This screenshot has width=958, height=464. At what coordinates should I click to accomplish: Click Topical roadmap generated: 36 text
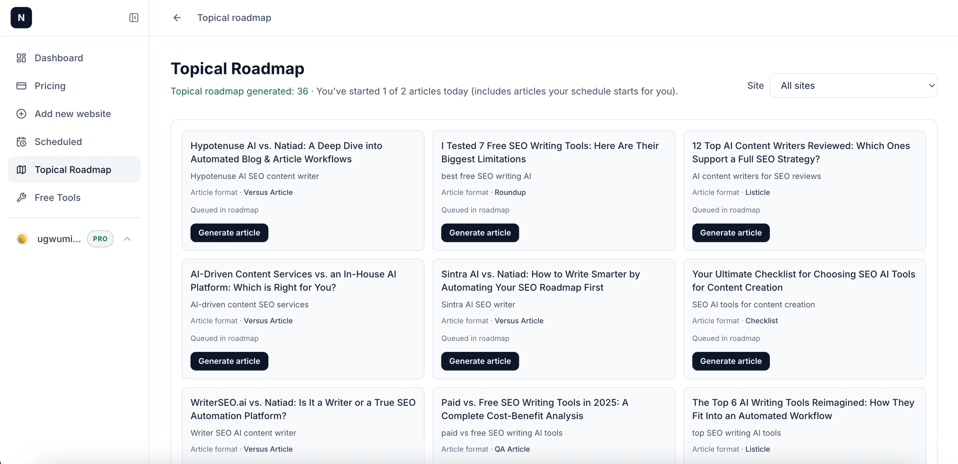tap(239, 91)
